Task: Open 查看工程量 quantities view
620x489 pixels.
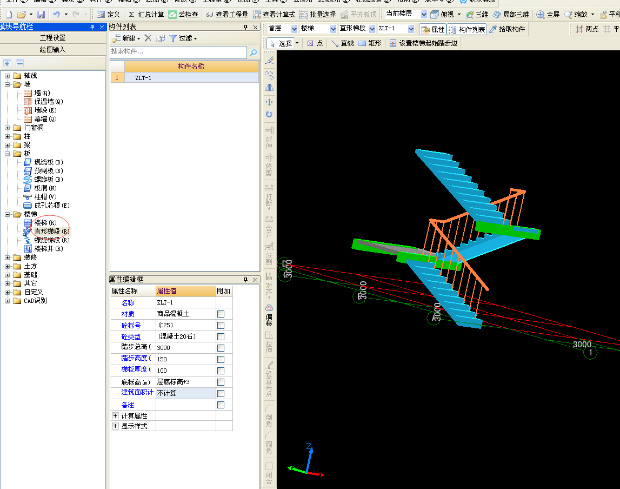Action: (227, 15)
